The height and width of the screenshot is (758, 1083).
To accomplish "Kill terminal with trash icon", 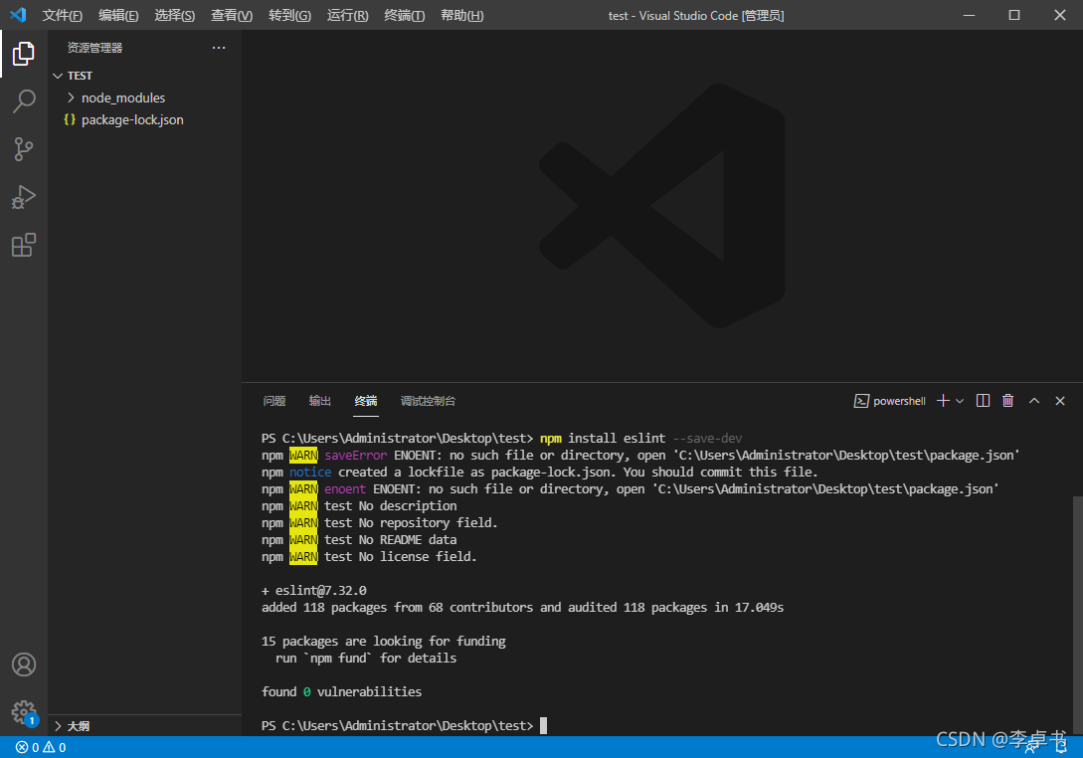I will pos(1007,401).
